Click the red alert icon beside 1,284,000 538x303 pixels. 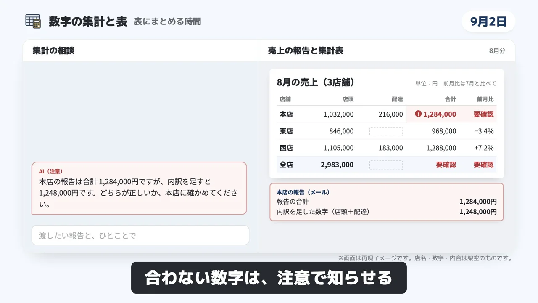point(418,114)
